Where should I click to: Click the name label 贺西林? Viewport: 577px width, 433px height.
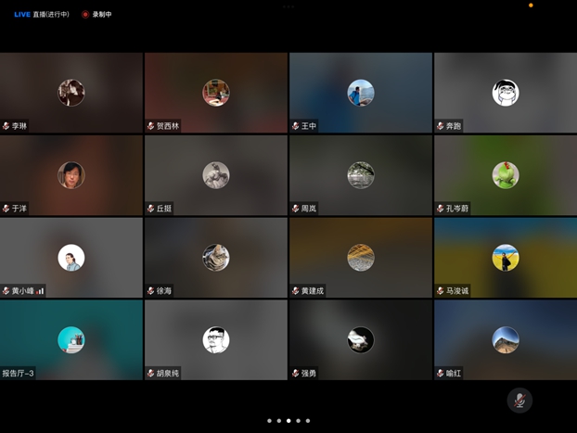[168, 126]
